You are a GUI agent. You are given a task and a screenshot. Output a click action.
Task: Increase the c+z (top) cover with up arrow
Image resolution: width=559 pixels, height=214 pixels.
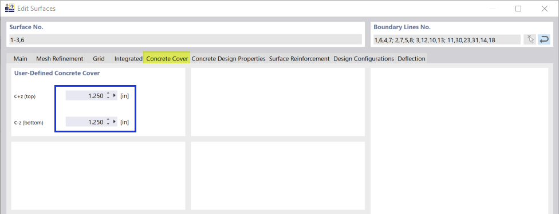coord(108,94)
